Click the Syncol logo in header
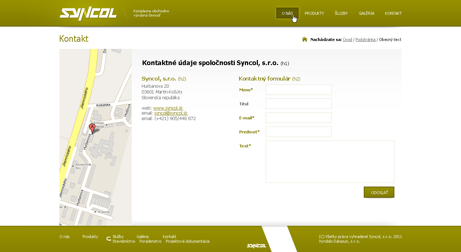 (88, 14)
